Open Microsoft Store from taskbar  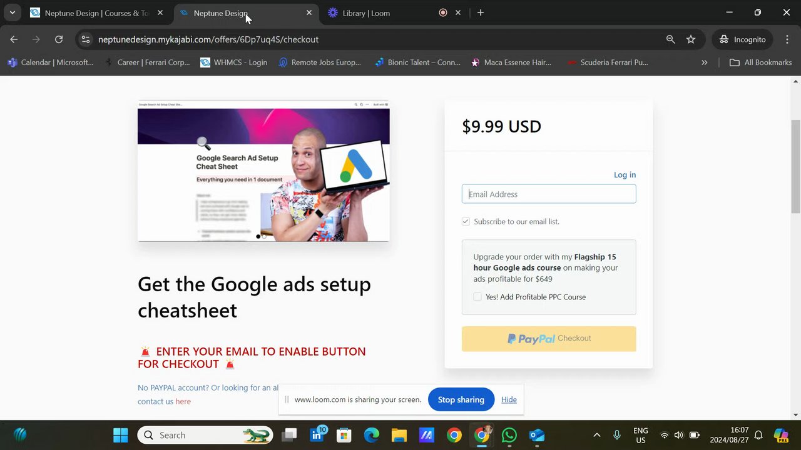[344, 435]
